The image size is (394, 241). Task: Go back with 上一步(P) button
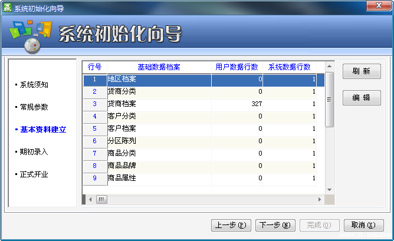tap(231, 225)
